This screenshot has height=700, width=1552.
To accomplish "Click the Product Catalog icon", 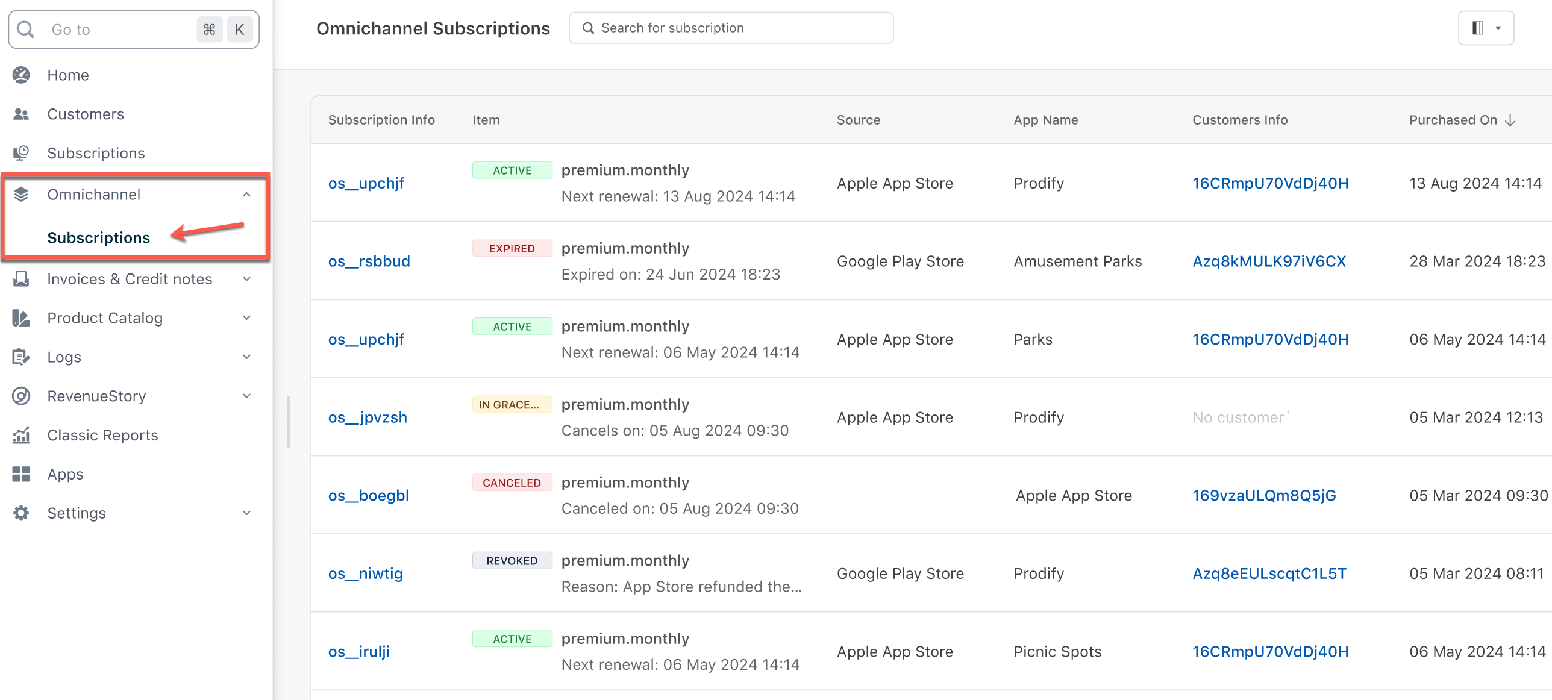I will point(21,318).
